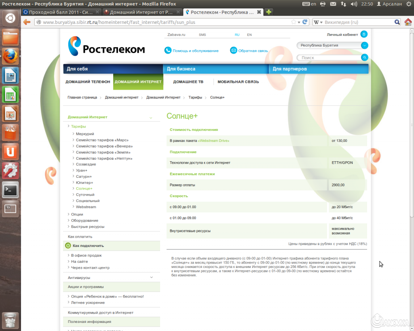Open the Меркурий tariff link
414x331 pixels.
pyautogui.click(x=85, y=134)
